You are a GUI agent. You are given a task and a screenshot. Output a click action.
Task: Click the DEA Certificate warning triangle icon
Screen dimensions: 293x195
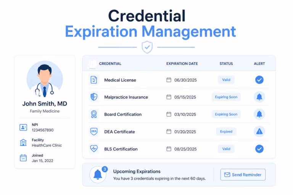tap(259, 131)
